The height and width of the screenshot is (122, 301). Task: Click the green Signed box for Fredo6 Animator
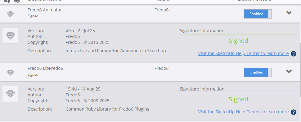tap(238, 41)
